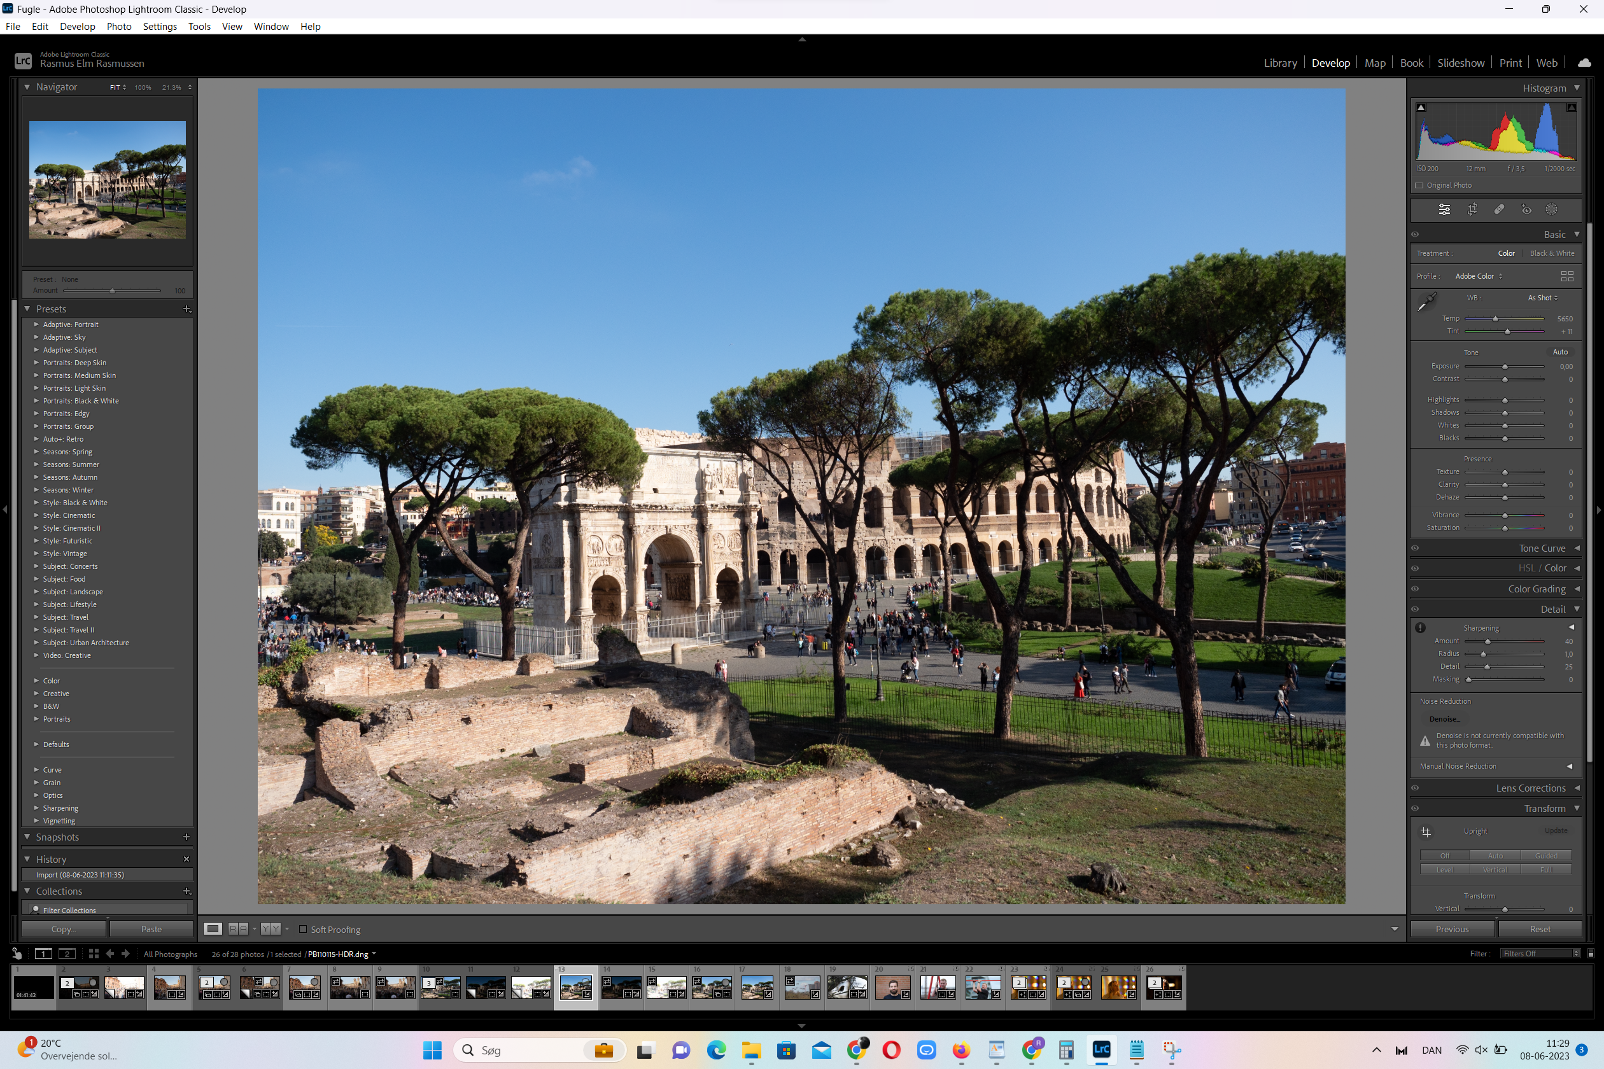Toggle the Tone Curve panel visibility eye
The image size is (1604, 1069).
click(1415, 548)
